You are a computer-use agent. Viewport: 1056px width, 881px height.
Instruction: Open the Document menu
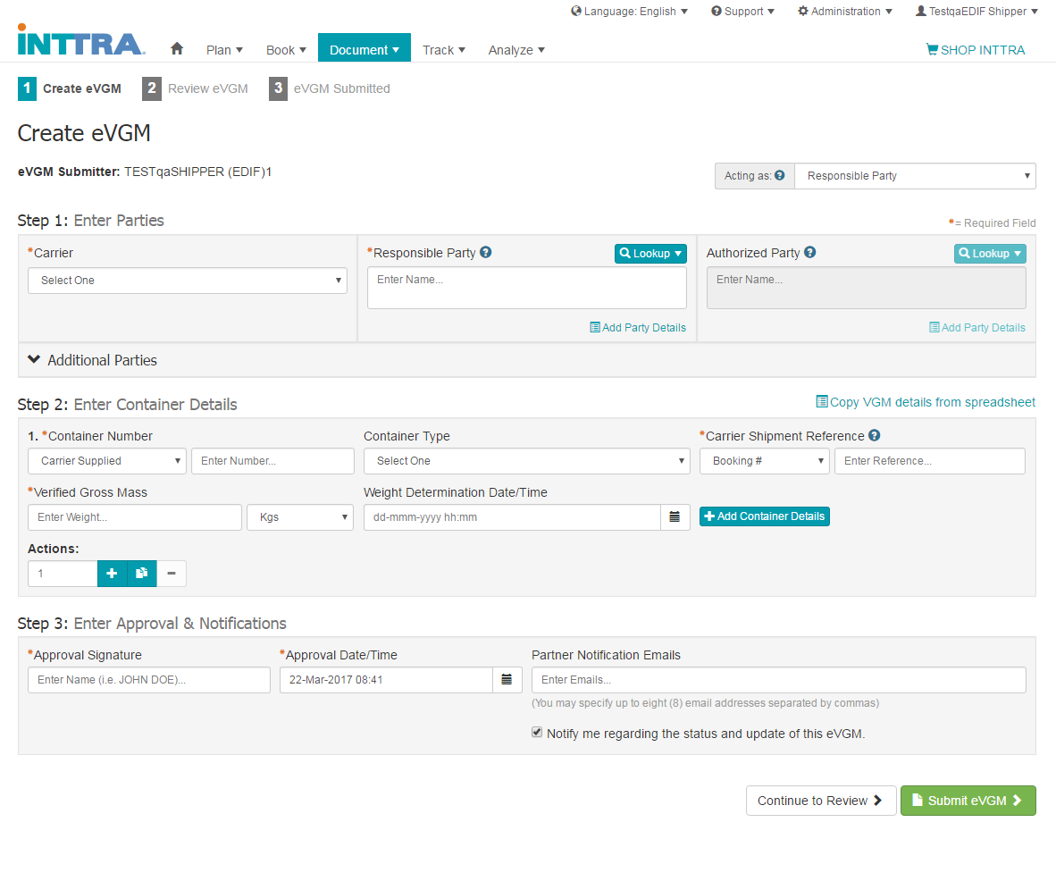pos(365,50)
